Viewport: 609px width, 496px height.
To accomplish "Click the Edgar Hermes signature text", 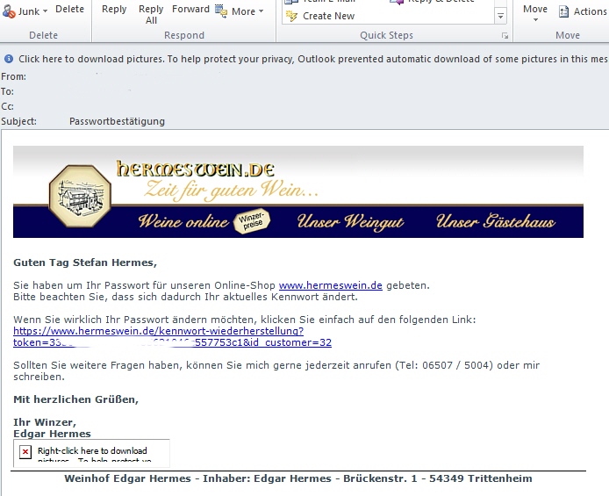I will pos(52,434).
